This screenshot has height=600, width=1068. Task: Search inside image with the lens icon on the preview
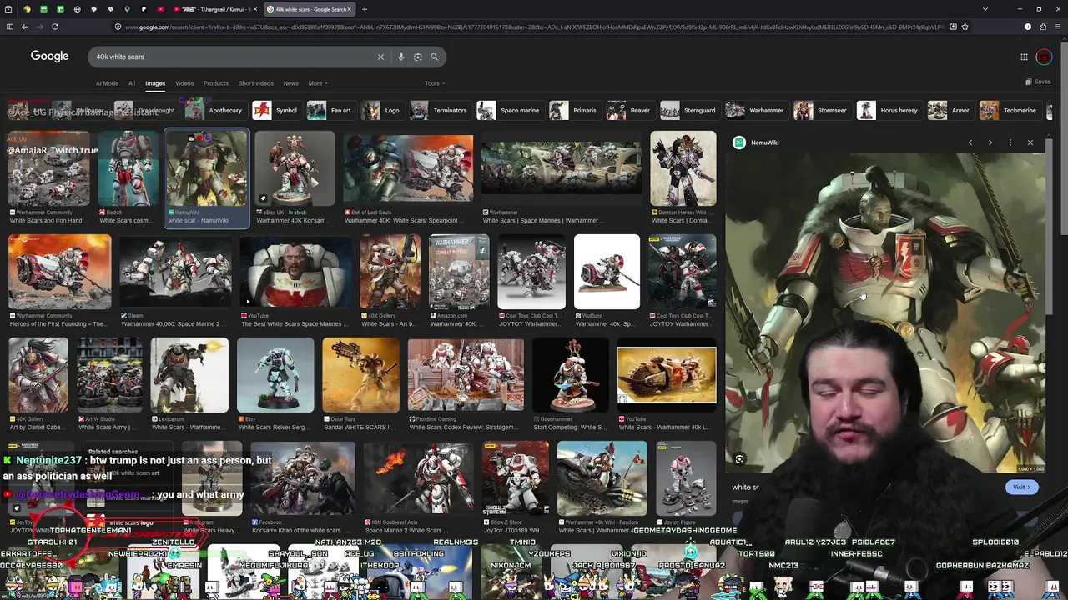739,459
